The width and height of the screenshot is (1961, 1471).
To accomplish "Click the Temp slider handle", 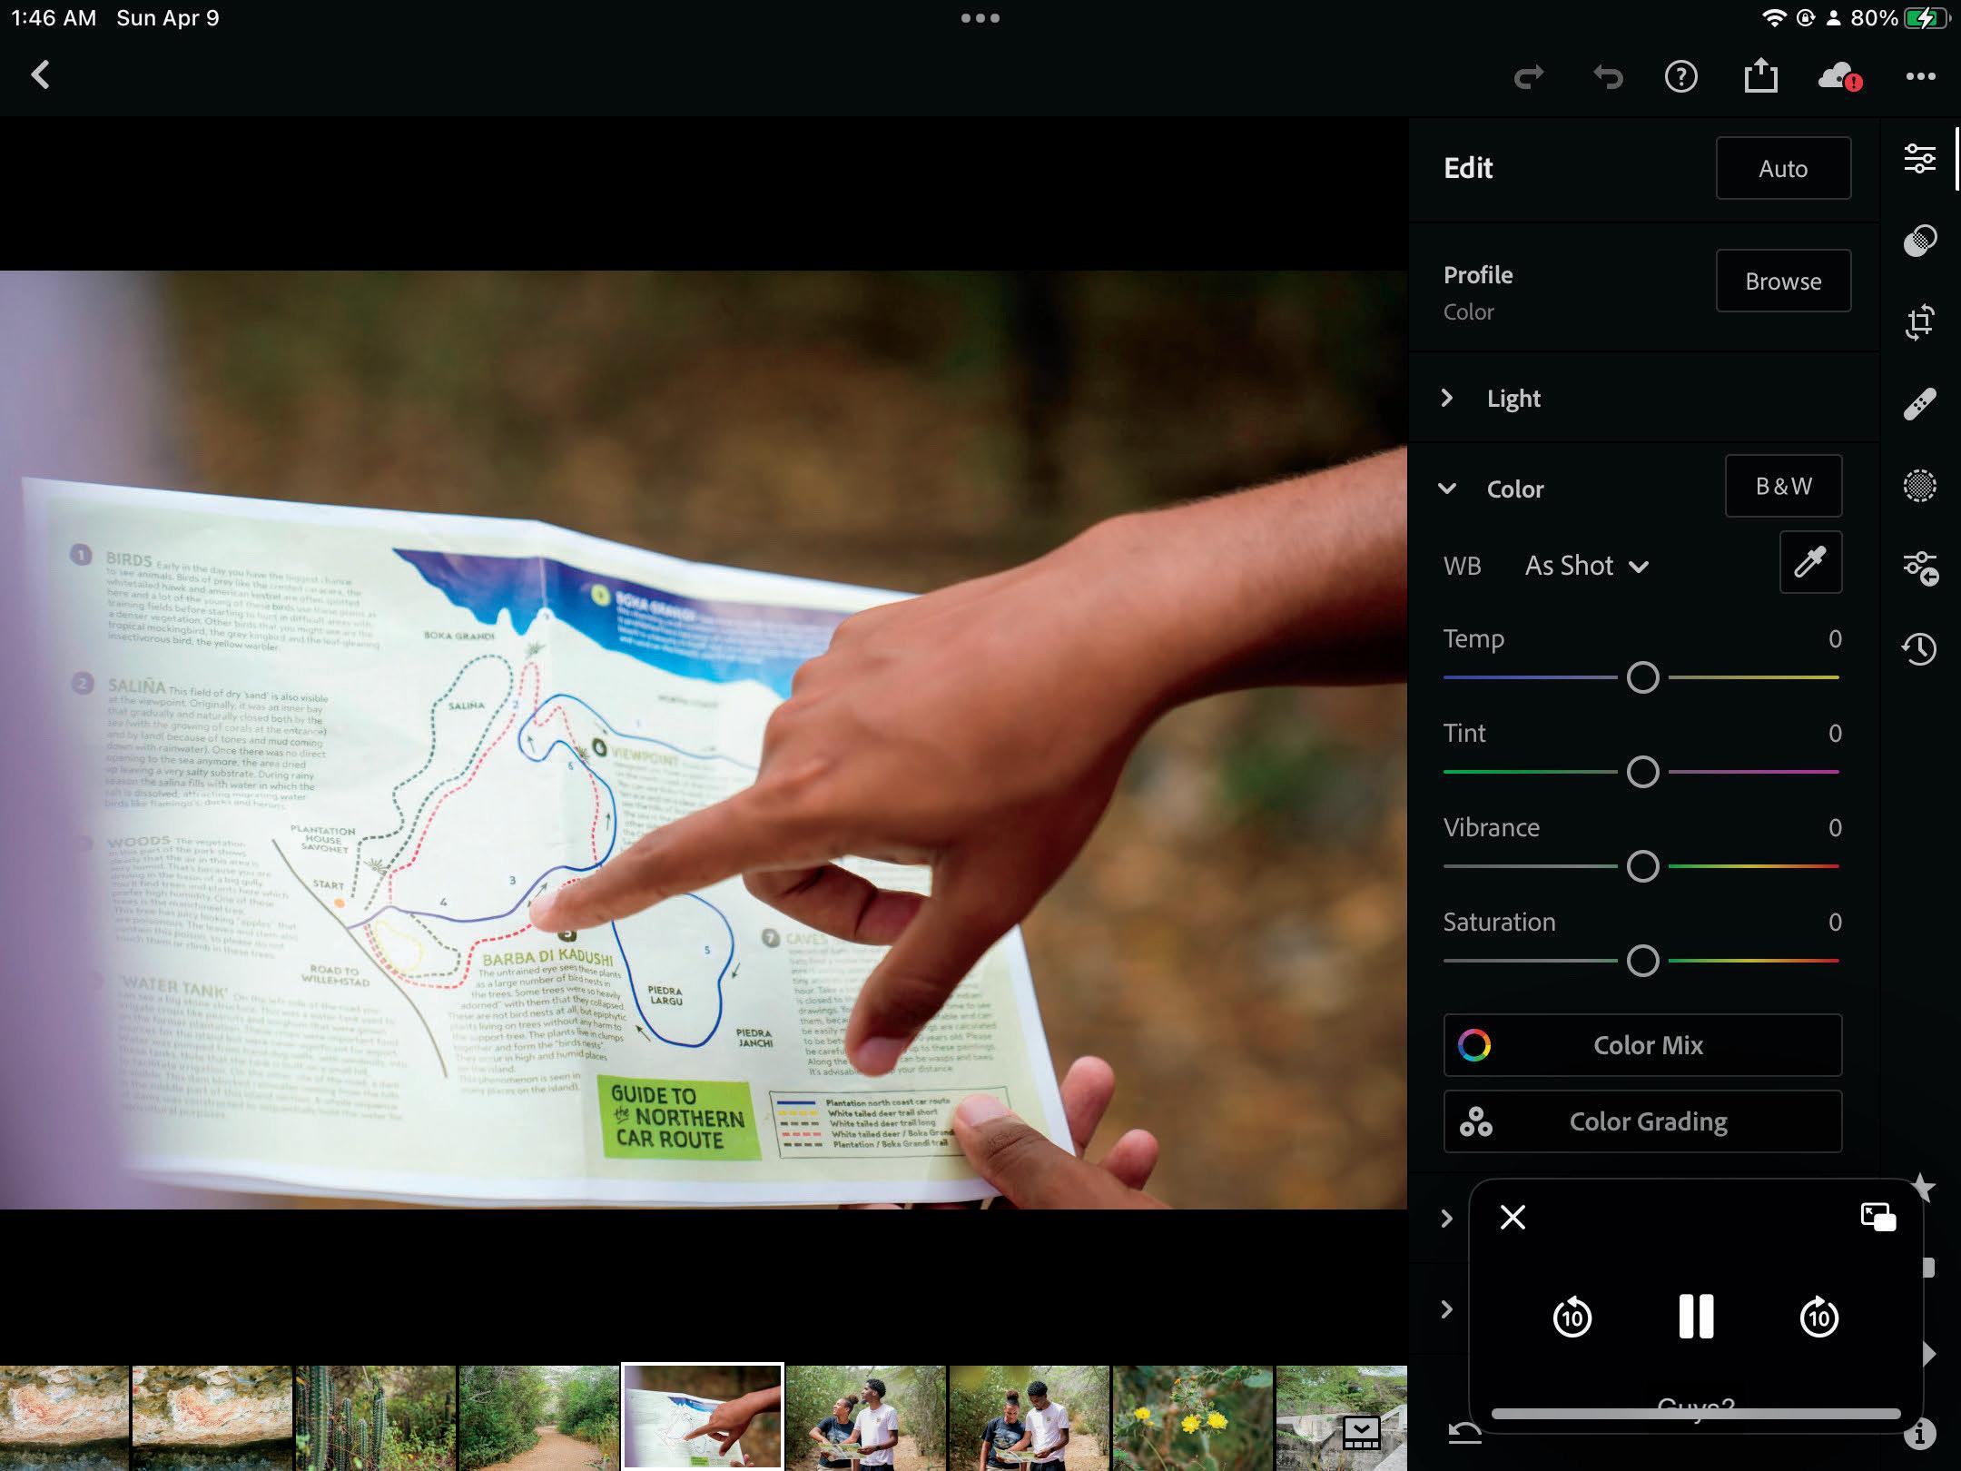I will [1642, 677].
